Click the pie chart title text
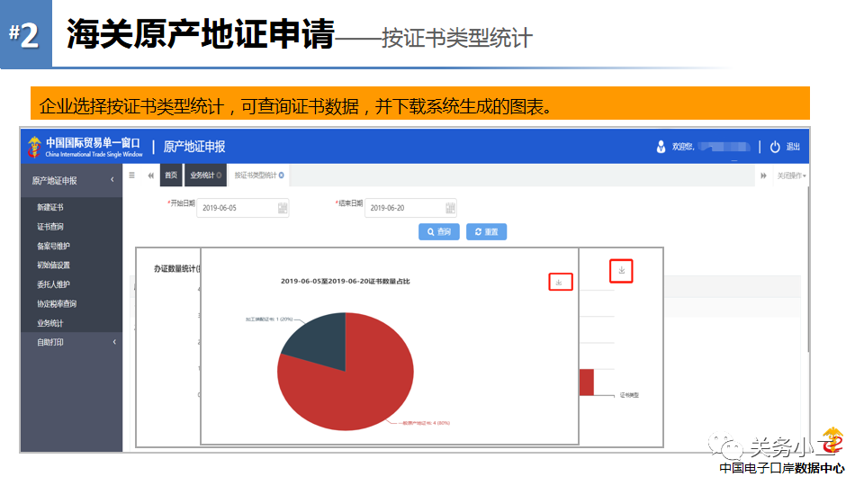 [x=346, y=281]
